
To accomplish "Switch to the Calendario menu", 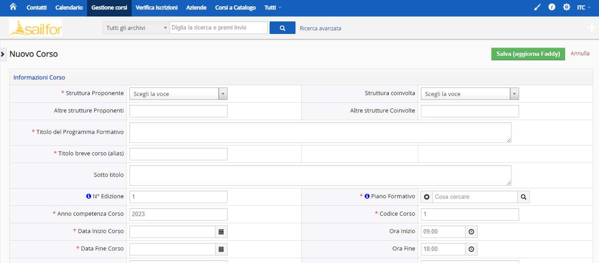I will click(69, 8).
